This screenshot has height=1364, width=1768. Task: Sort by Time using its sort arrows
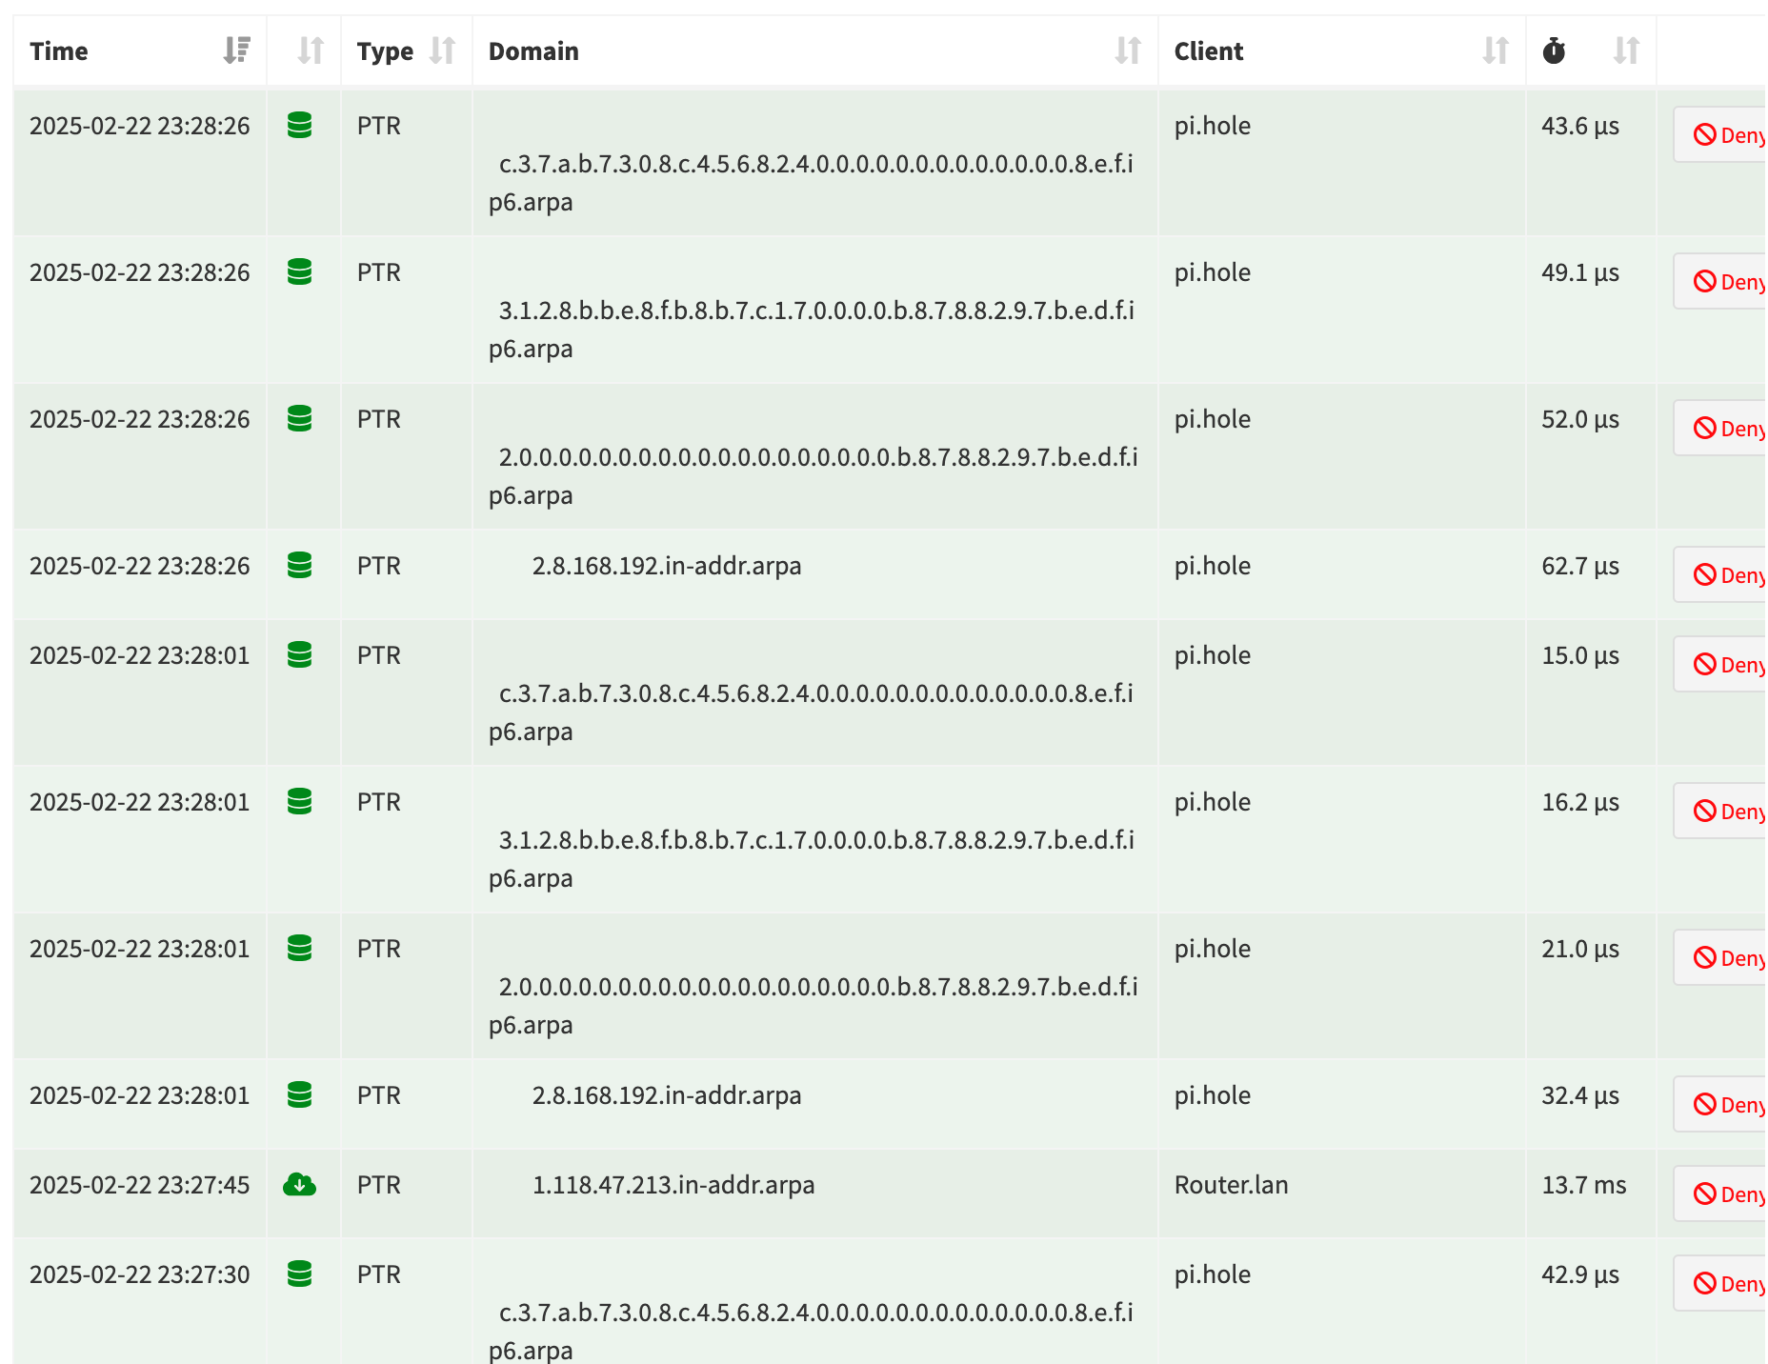(236, 50)
